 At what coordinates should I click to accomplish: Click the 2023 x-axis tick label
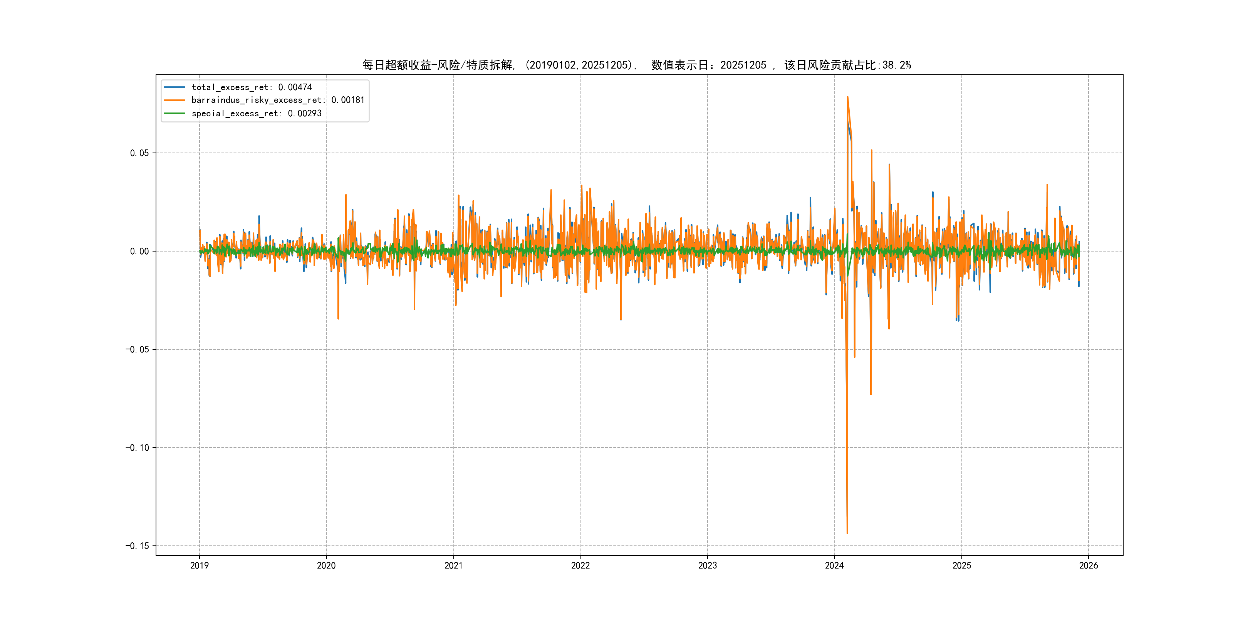click(707, 565)
